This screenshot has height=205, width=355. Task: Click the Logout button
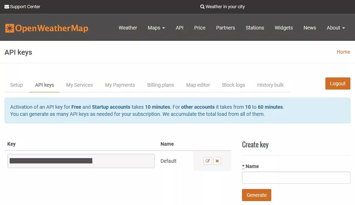point(338,83)
